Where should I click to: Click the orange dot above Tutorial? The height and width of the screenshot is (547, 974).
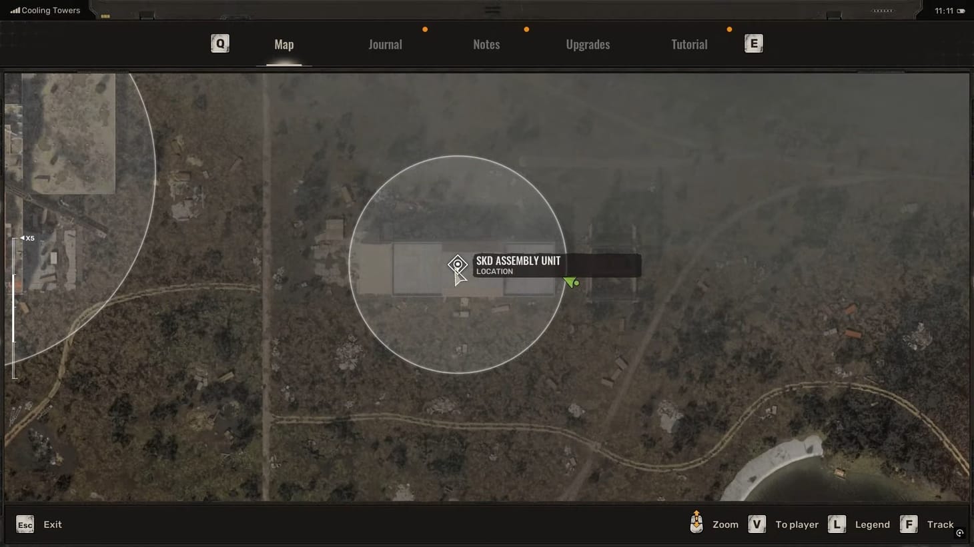click(x=729, y=29)
